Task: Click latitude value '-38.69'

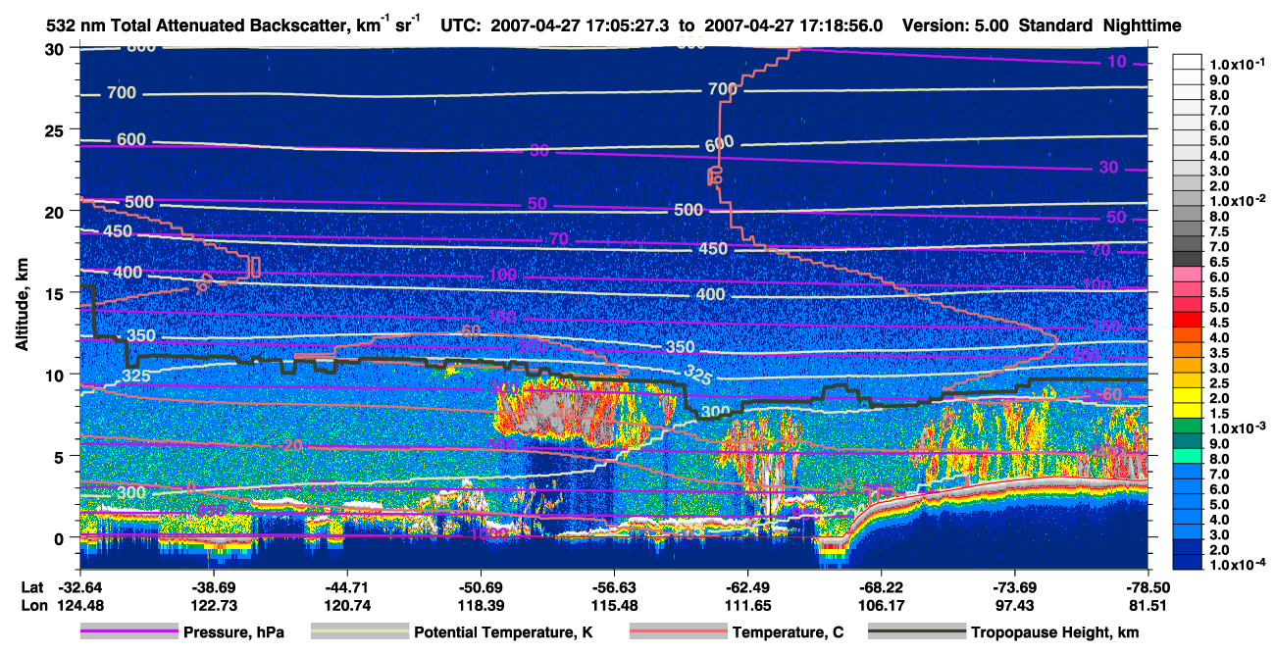Action: (213, 586)
